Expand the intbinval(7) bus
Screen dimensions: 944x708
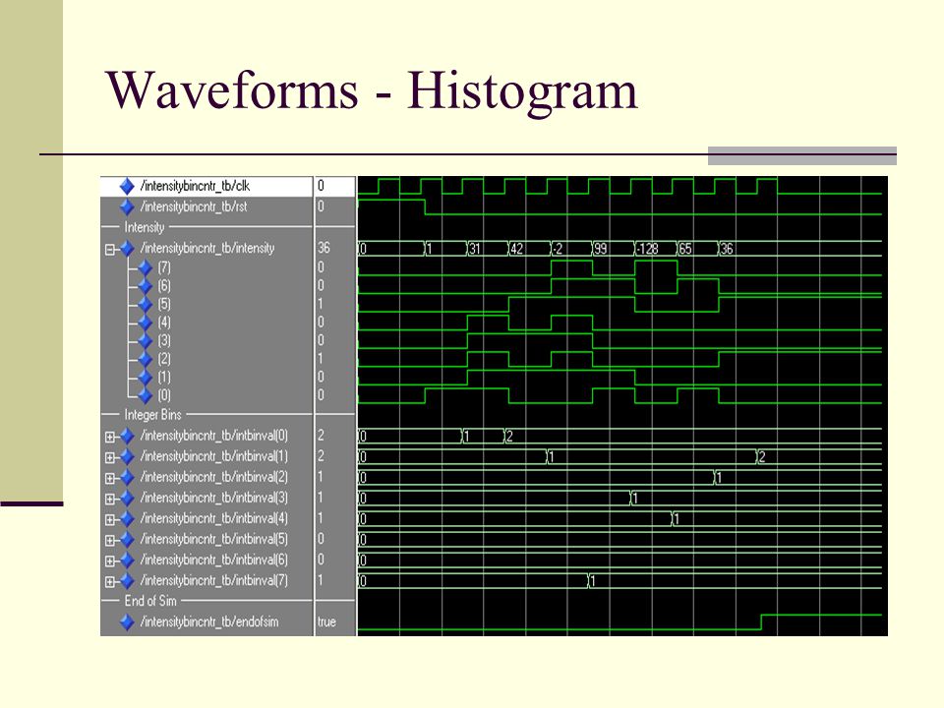(109, 582)
